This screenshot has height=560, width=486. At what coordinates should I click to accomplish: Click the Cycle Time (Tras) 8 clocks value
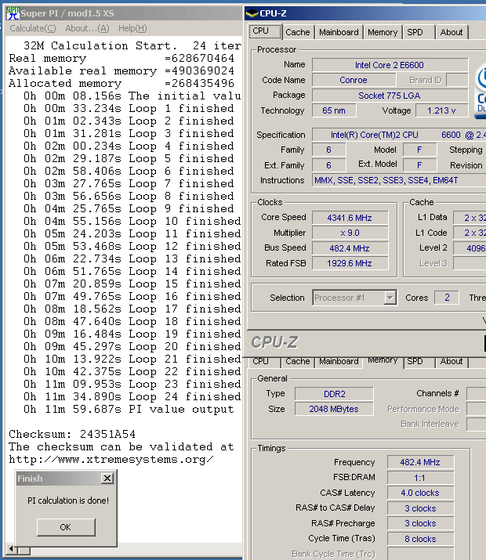click(421, 539)
